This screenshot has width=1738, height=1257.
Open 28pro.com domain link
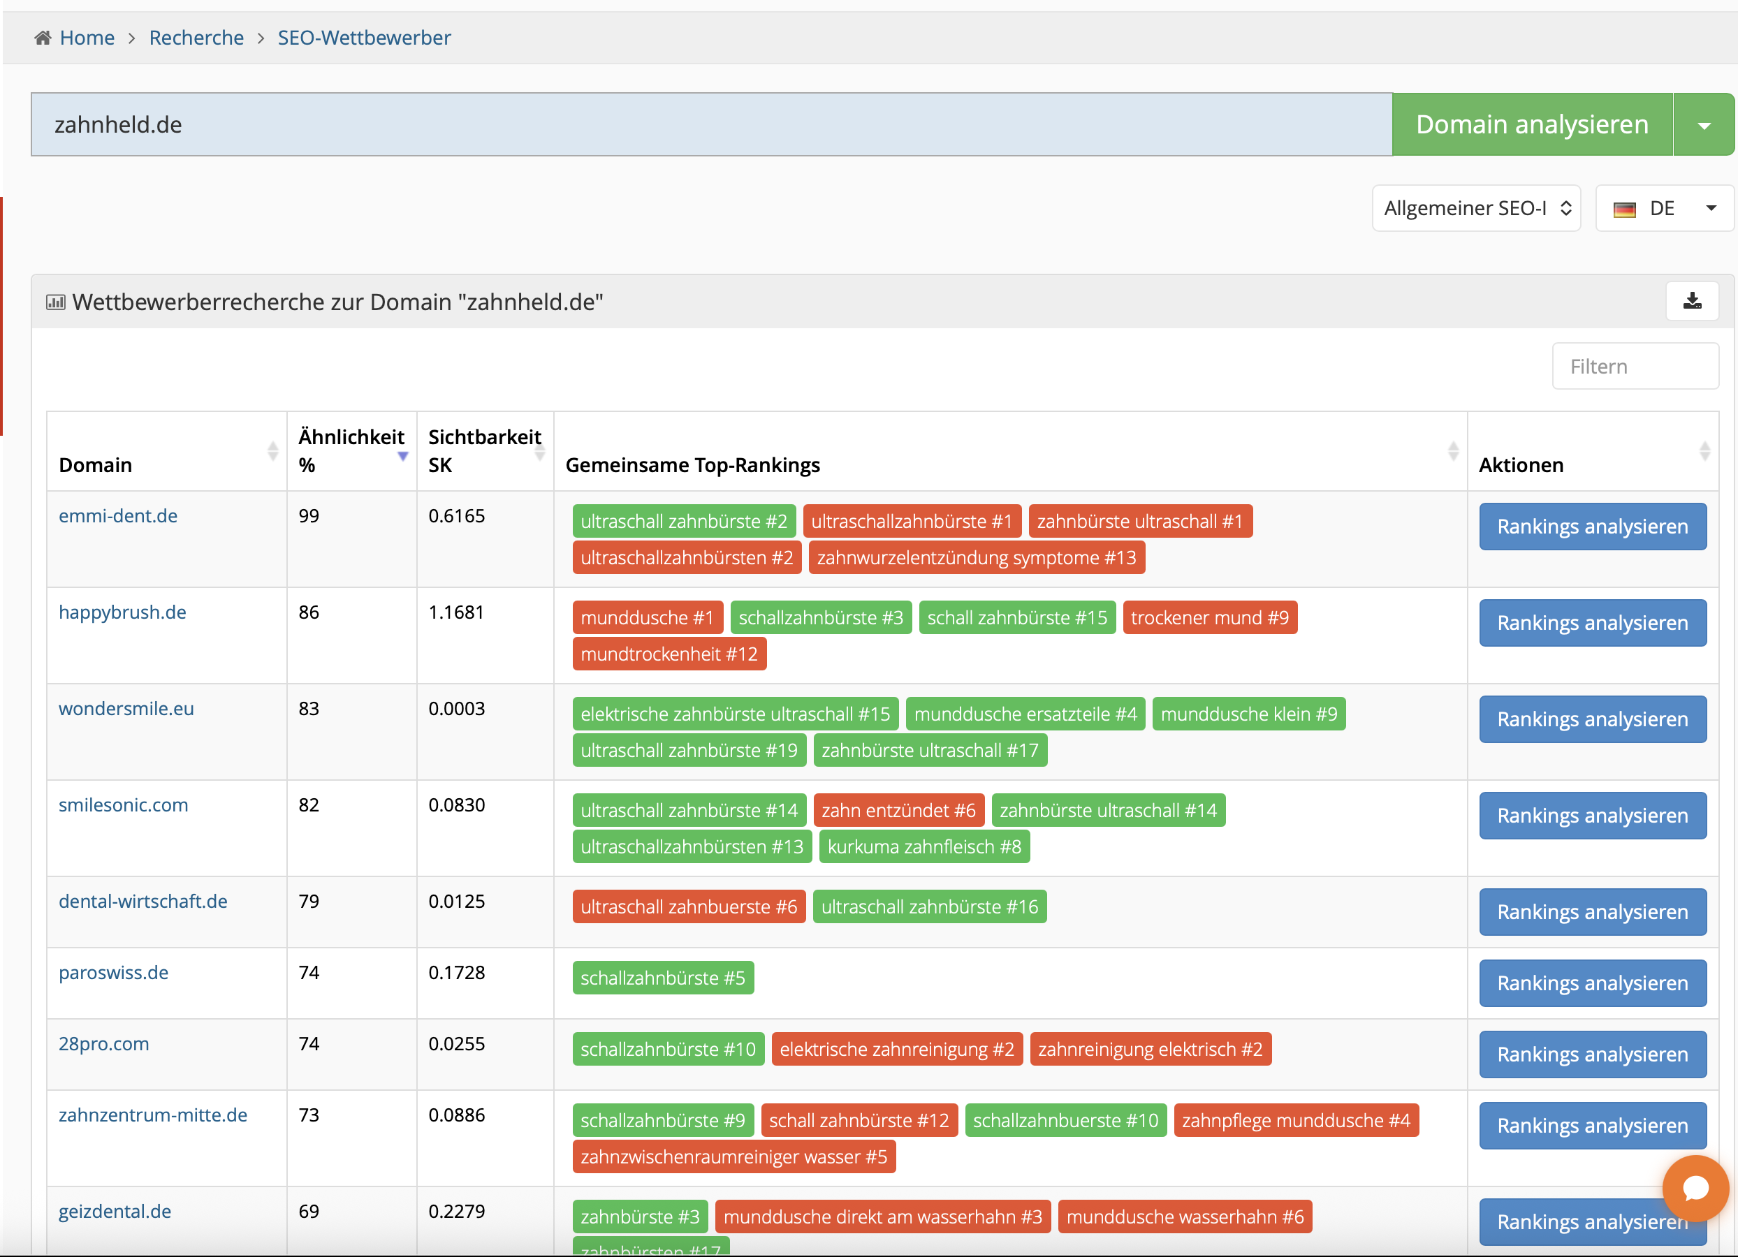[103, 1044]
